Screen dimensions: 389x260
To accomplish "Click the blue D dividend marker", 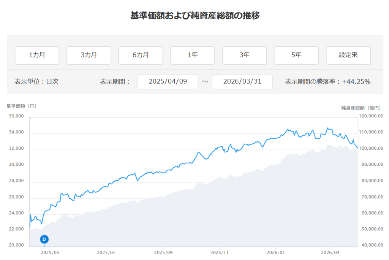I will coord(44,239).
